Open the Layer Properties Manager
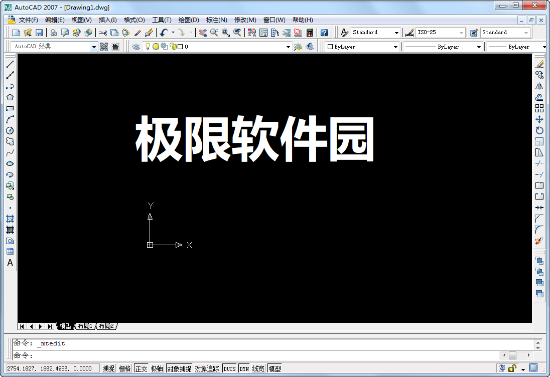The width and height of the screenshot is (550, 377). 136,47
